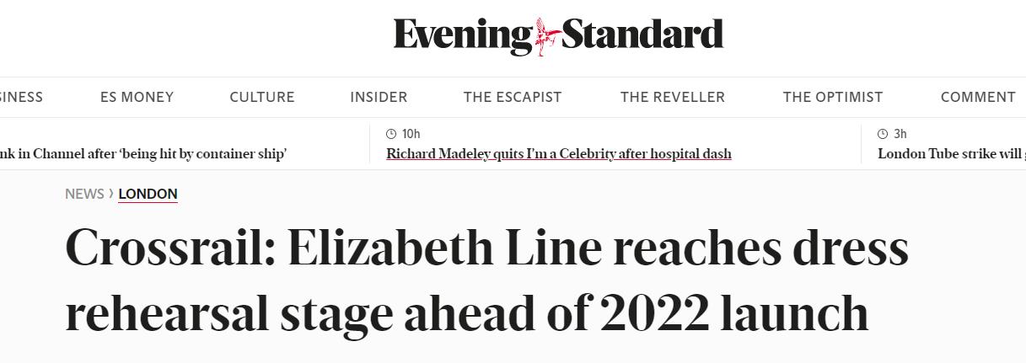Open the container ship Channel headline
The image size is (1026, 363).
click(143, 154)
